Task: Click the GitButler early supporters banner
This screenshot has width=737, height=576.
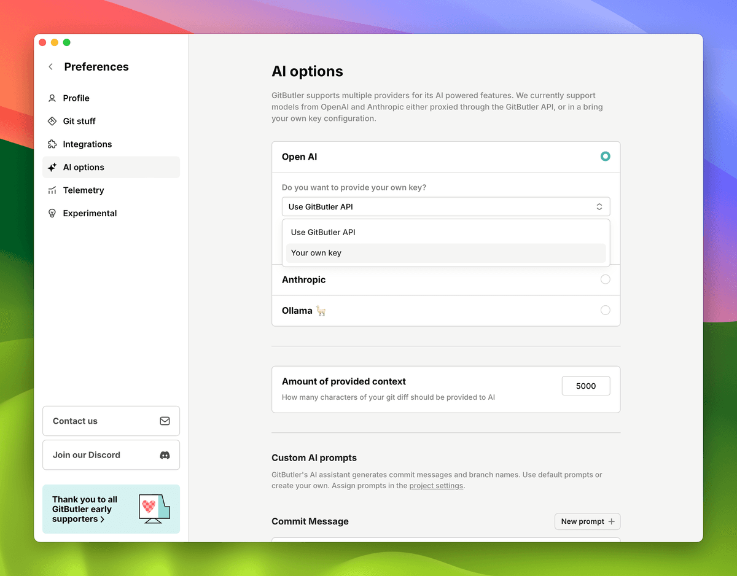Action: 111,509
